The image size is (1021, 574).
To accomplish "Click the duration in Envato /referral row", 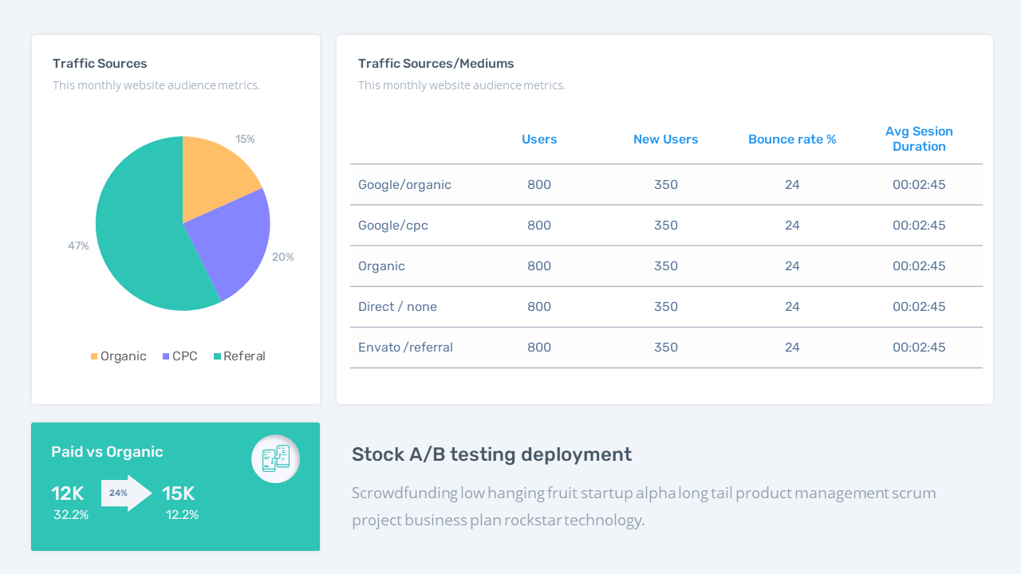I will tap(919, 348).
